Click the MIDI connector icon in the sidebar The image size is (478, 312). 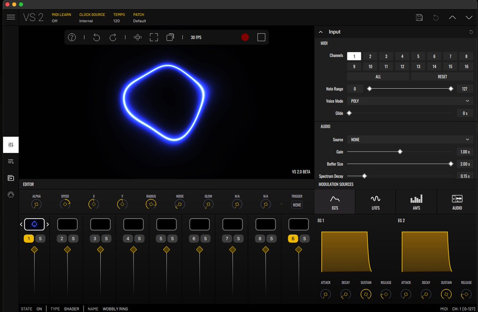10,194
